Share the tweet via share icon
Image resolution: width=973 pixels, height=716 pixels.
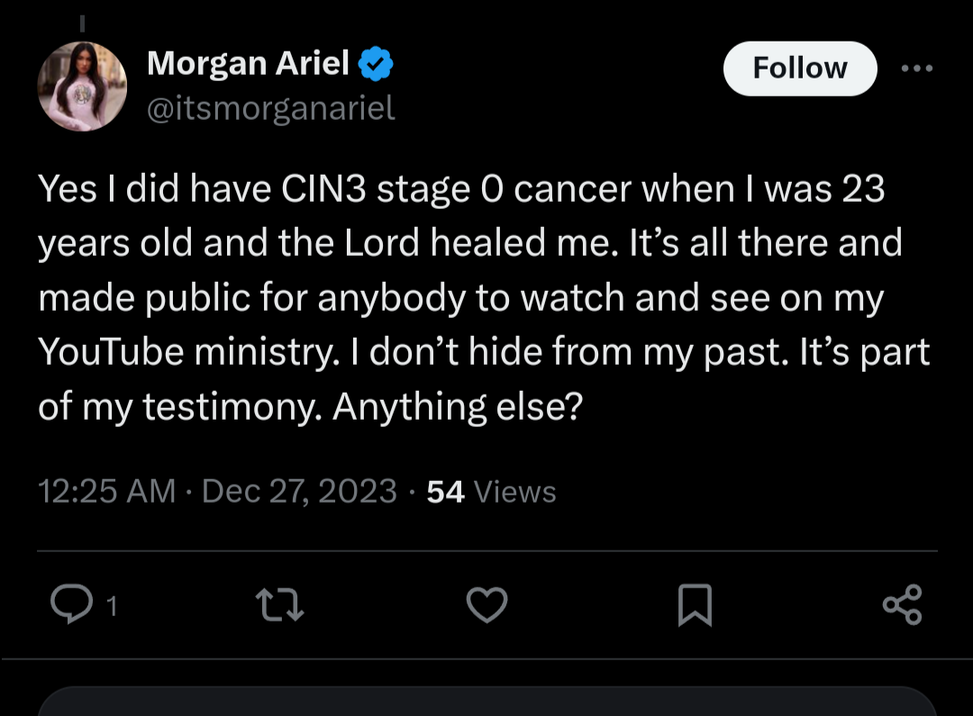[x=902, y=604]
